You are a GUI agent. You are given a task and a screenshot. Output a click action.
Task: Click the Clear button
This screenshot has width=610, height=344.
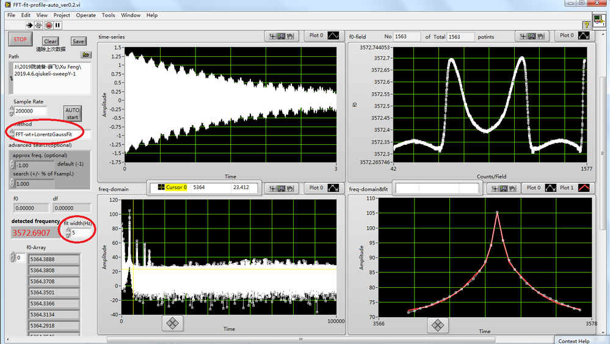pyautogui.click(x=51, y=42)
